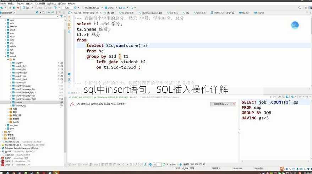Click the navigator search filter field
The height and width of the screenshot is (174, 312).
[x=29, y=17]
